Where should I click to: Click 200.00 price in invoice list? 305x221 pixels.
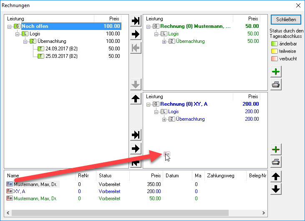click(x=154, y=191)
